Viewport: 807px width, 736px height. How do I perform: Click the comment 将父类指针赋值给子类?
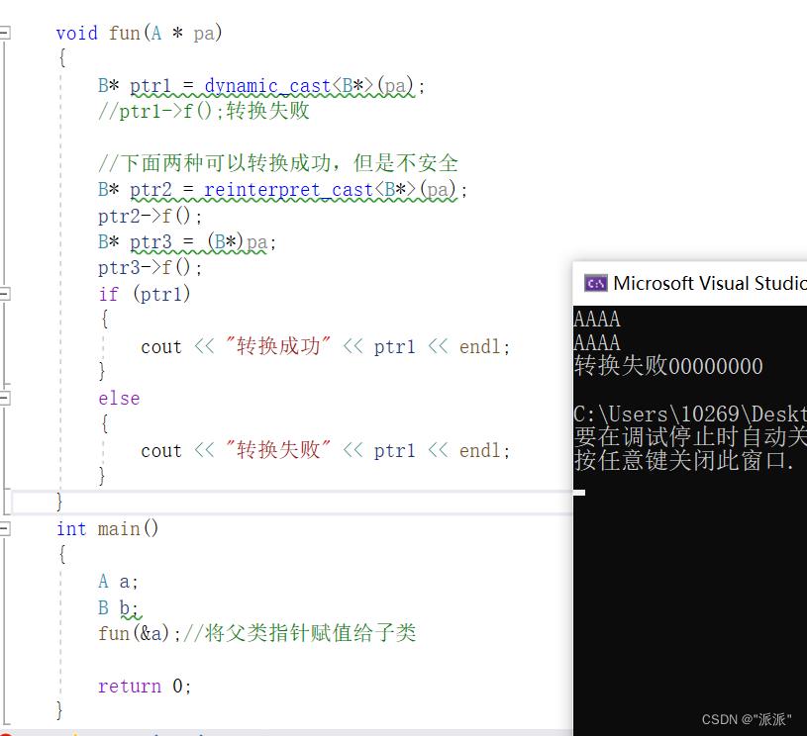[x=299, y=633]
